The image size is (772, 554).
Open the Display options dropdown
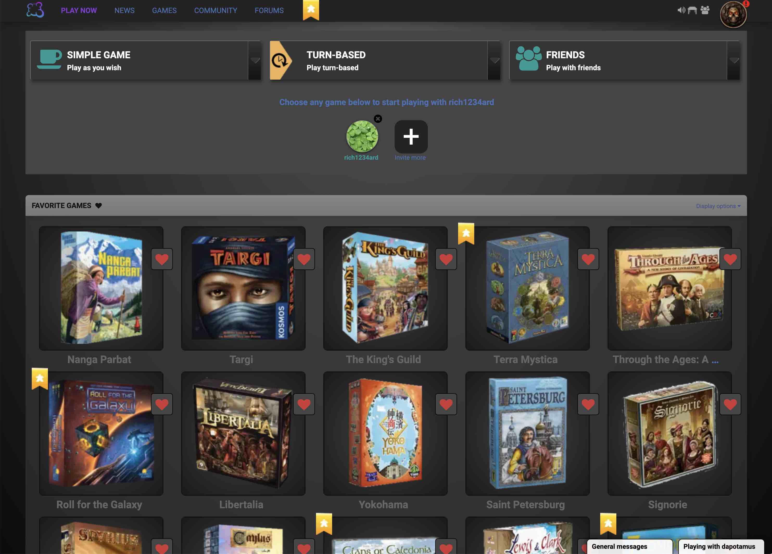(x=718, y=206)
